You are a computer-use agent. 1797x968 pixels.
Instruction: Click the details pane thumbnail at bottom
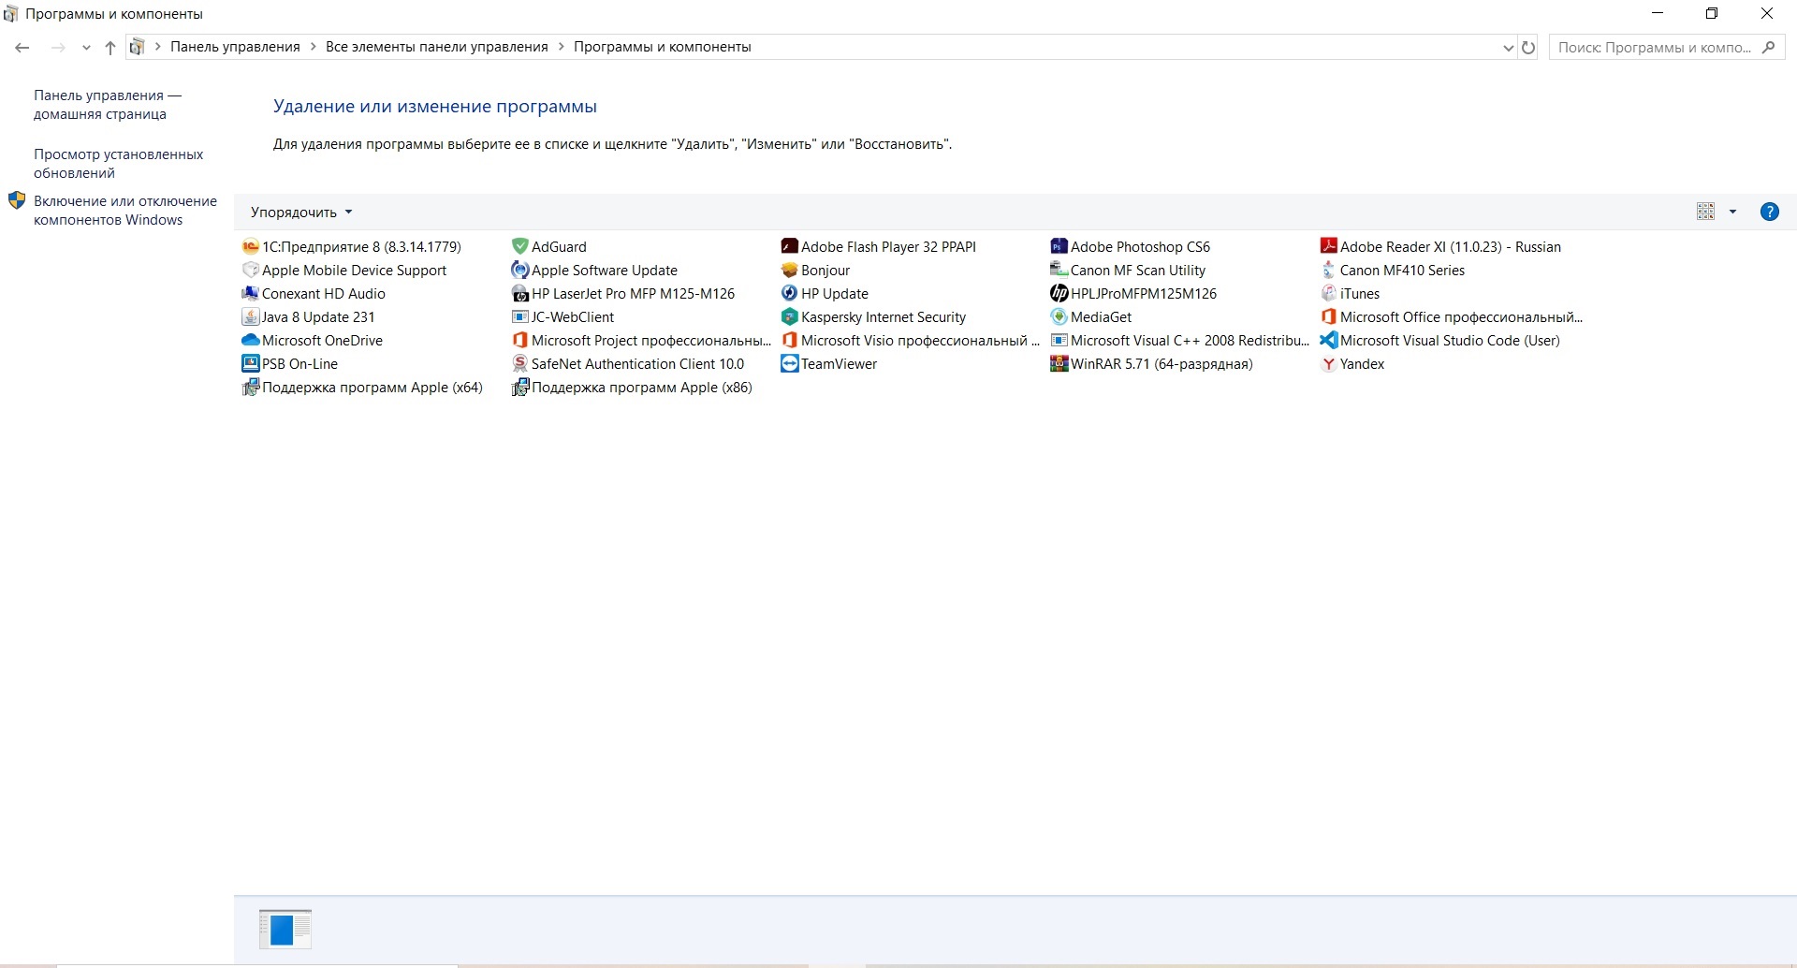click(285, 930)
